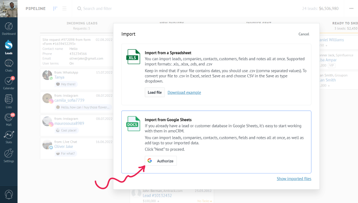Click the XLS spreadsheet file icon
Image resolution: width=358 pixels, height=203 pixels.
[133, 57]
